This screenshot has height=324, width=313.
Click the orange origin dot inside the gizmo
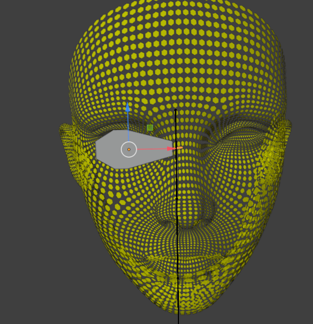tap(129, 149)
